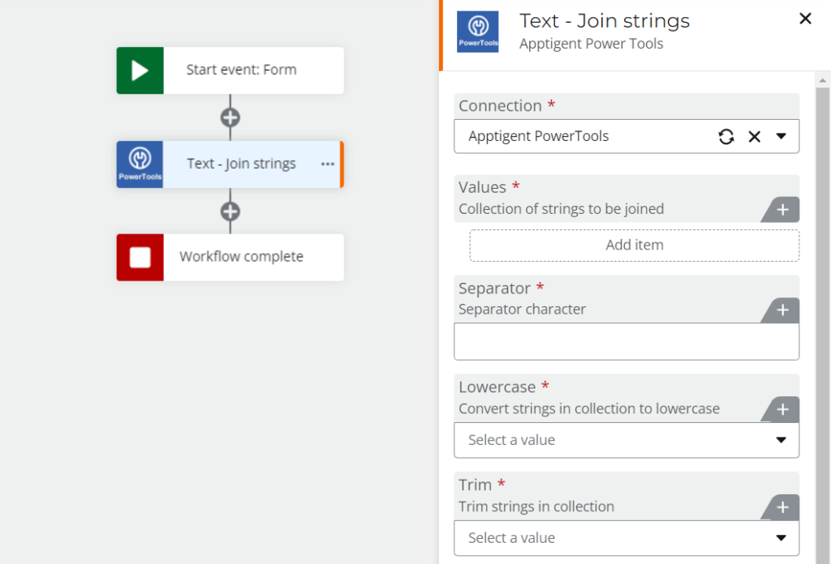Image resolution: width=831 pixels, height=564 pixels.
Task: Click the PowerTools icon on workflow node
Action: coord(140,164)
